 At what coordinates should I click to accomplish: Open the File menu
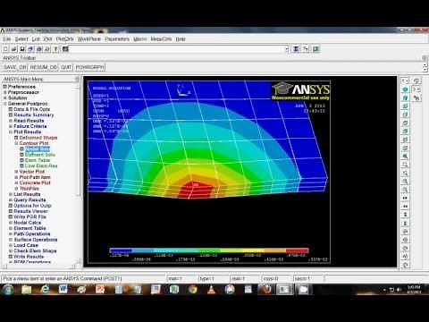pyautogui.click(x=7, y=39)
